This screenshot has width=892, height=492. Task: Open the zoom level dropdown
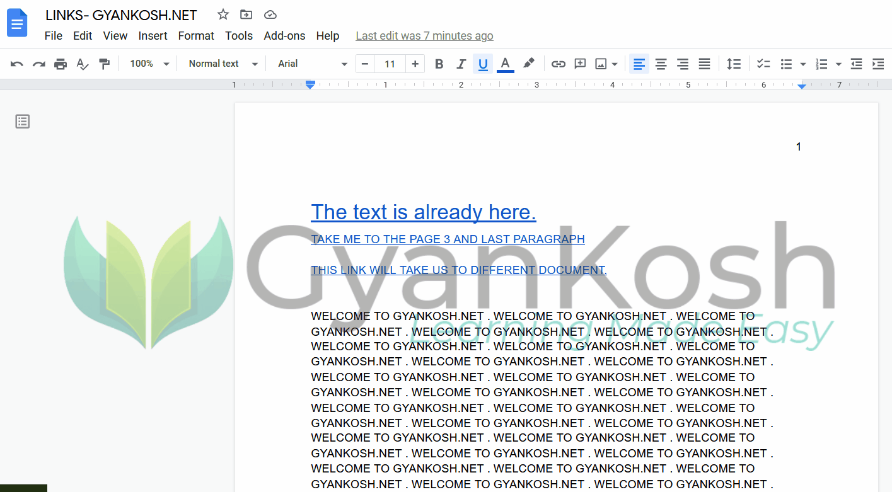[x=148, y=64]
